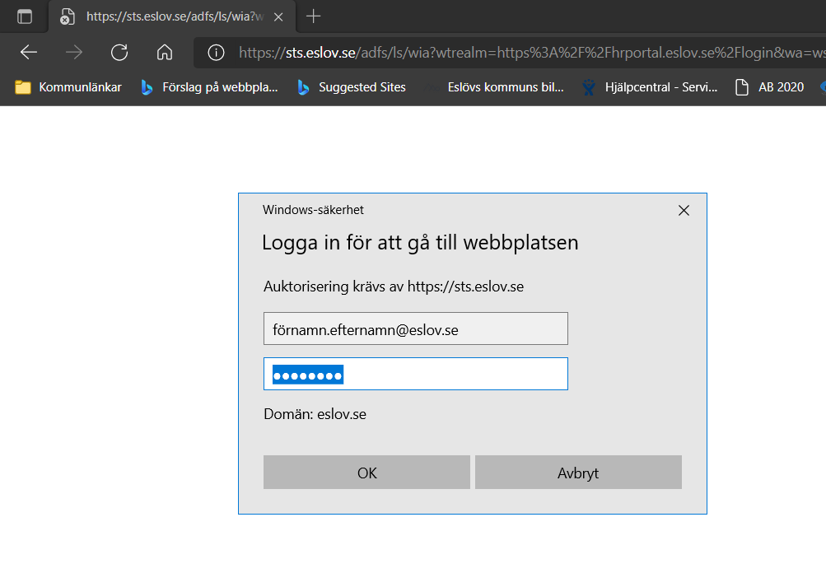Open Hjälpcentral - Servi... bookmark

tap(650, 87)
